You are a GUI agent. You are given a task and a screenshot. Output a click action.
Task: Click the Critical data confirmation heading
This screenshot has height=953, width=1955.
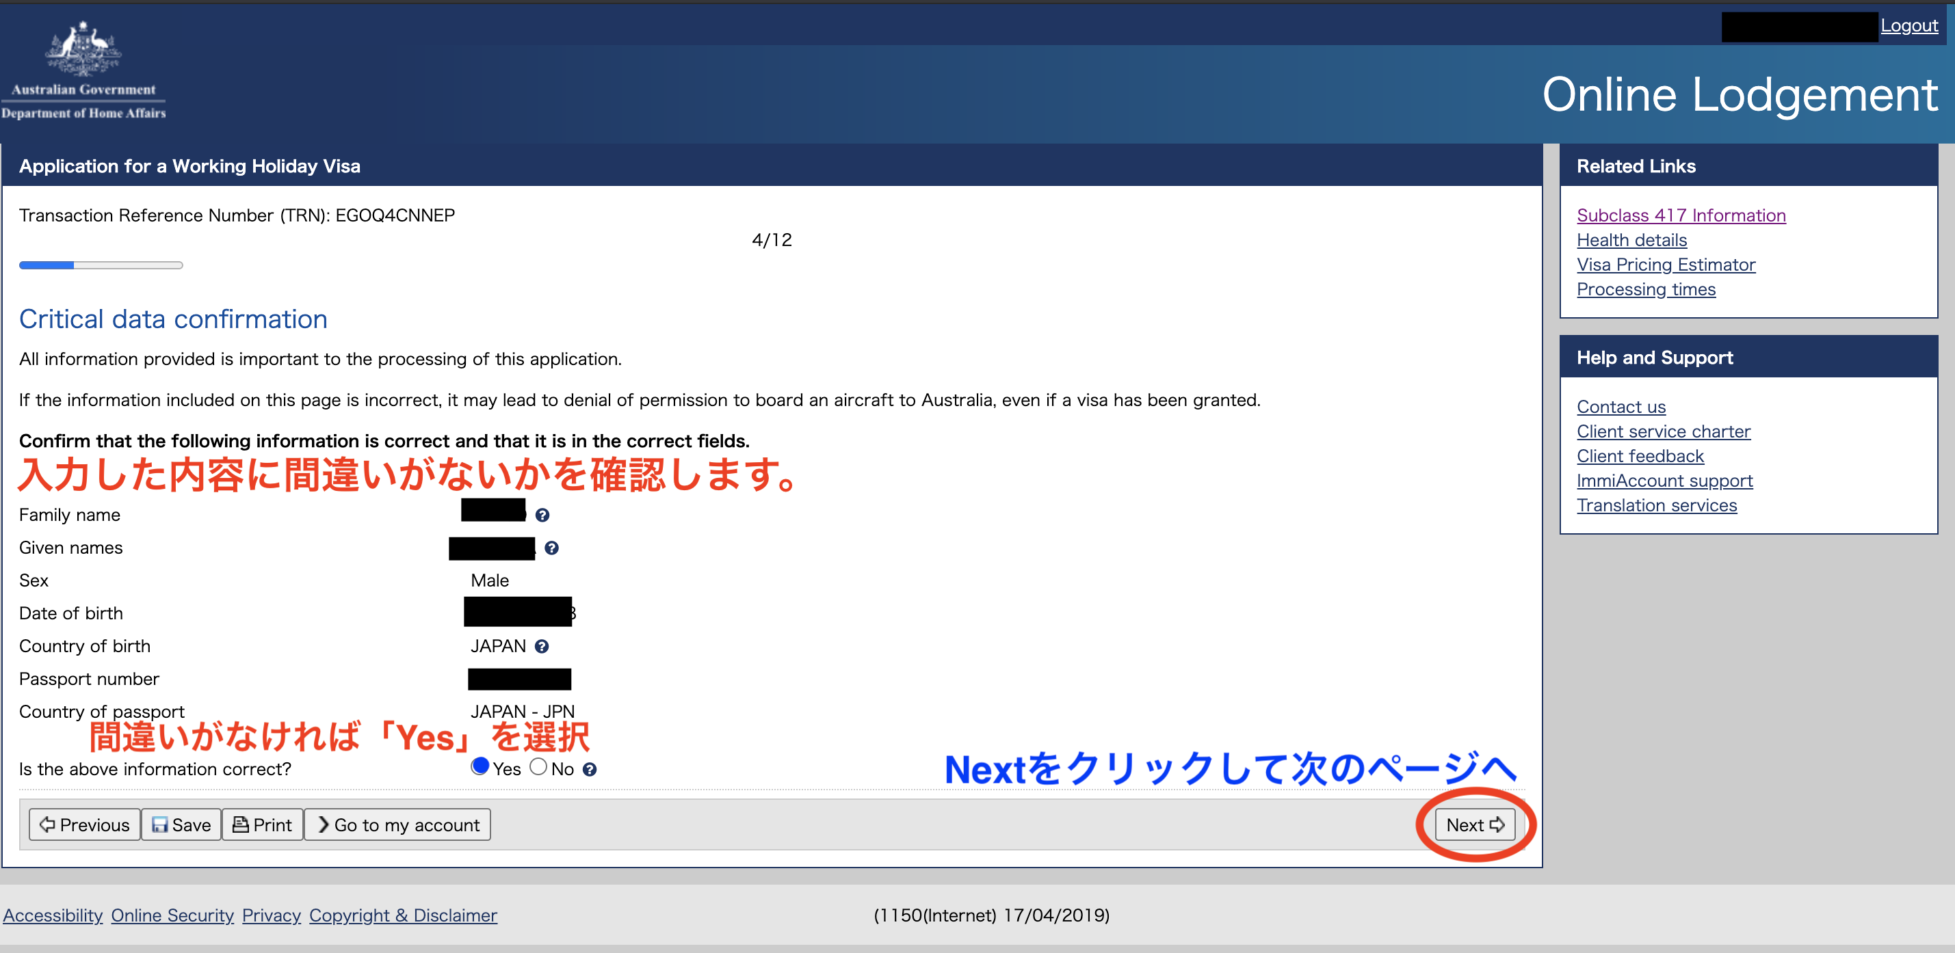point(173,319)
